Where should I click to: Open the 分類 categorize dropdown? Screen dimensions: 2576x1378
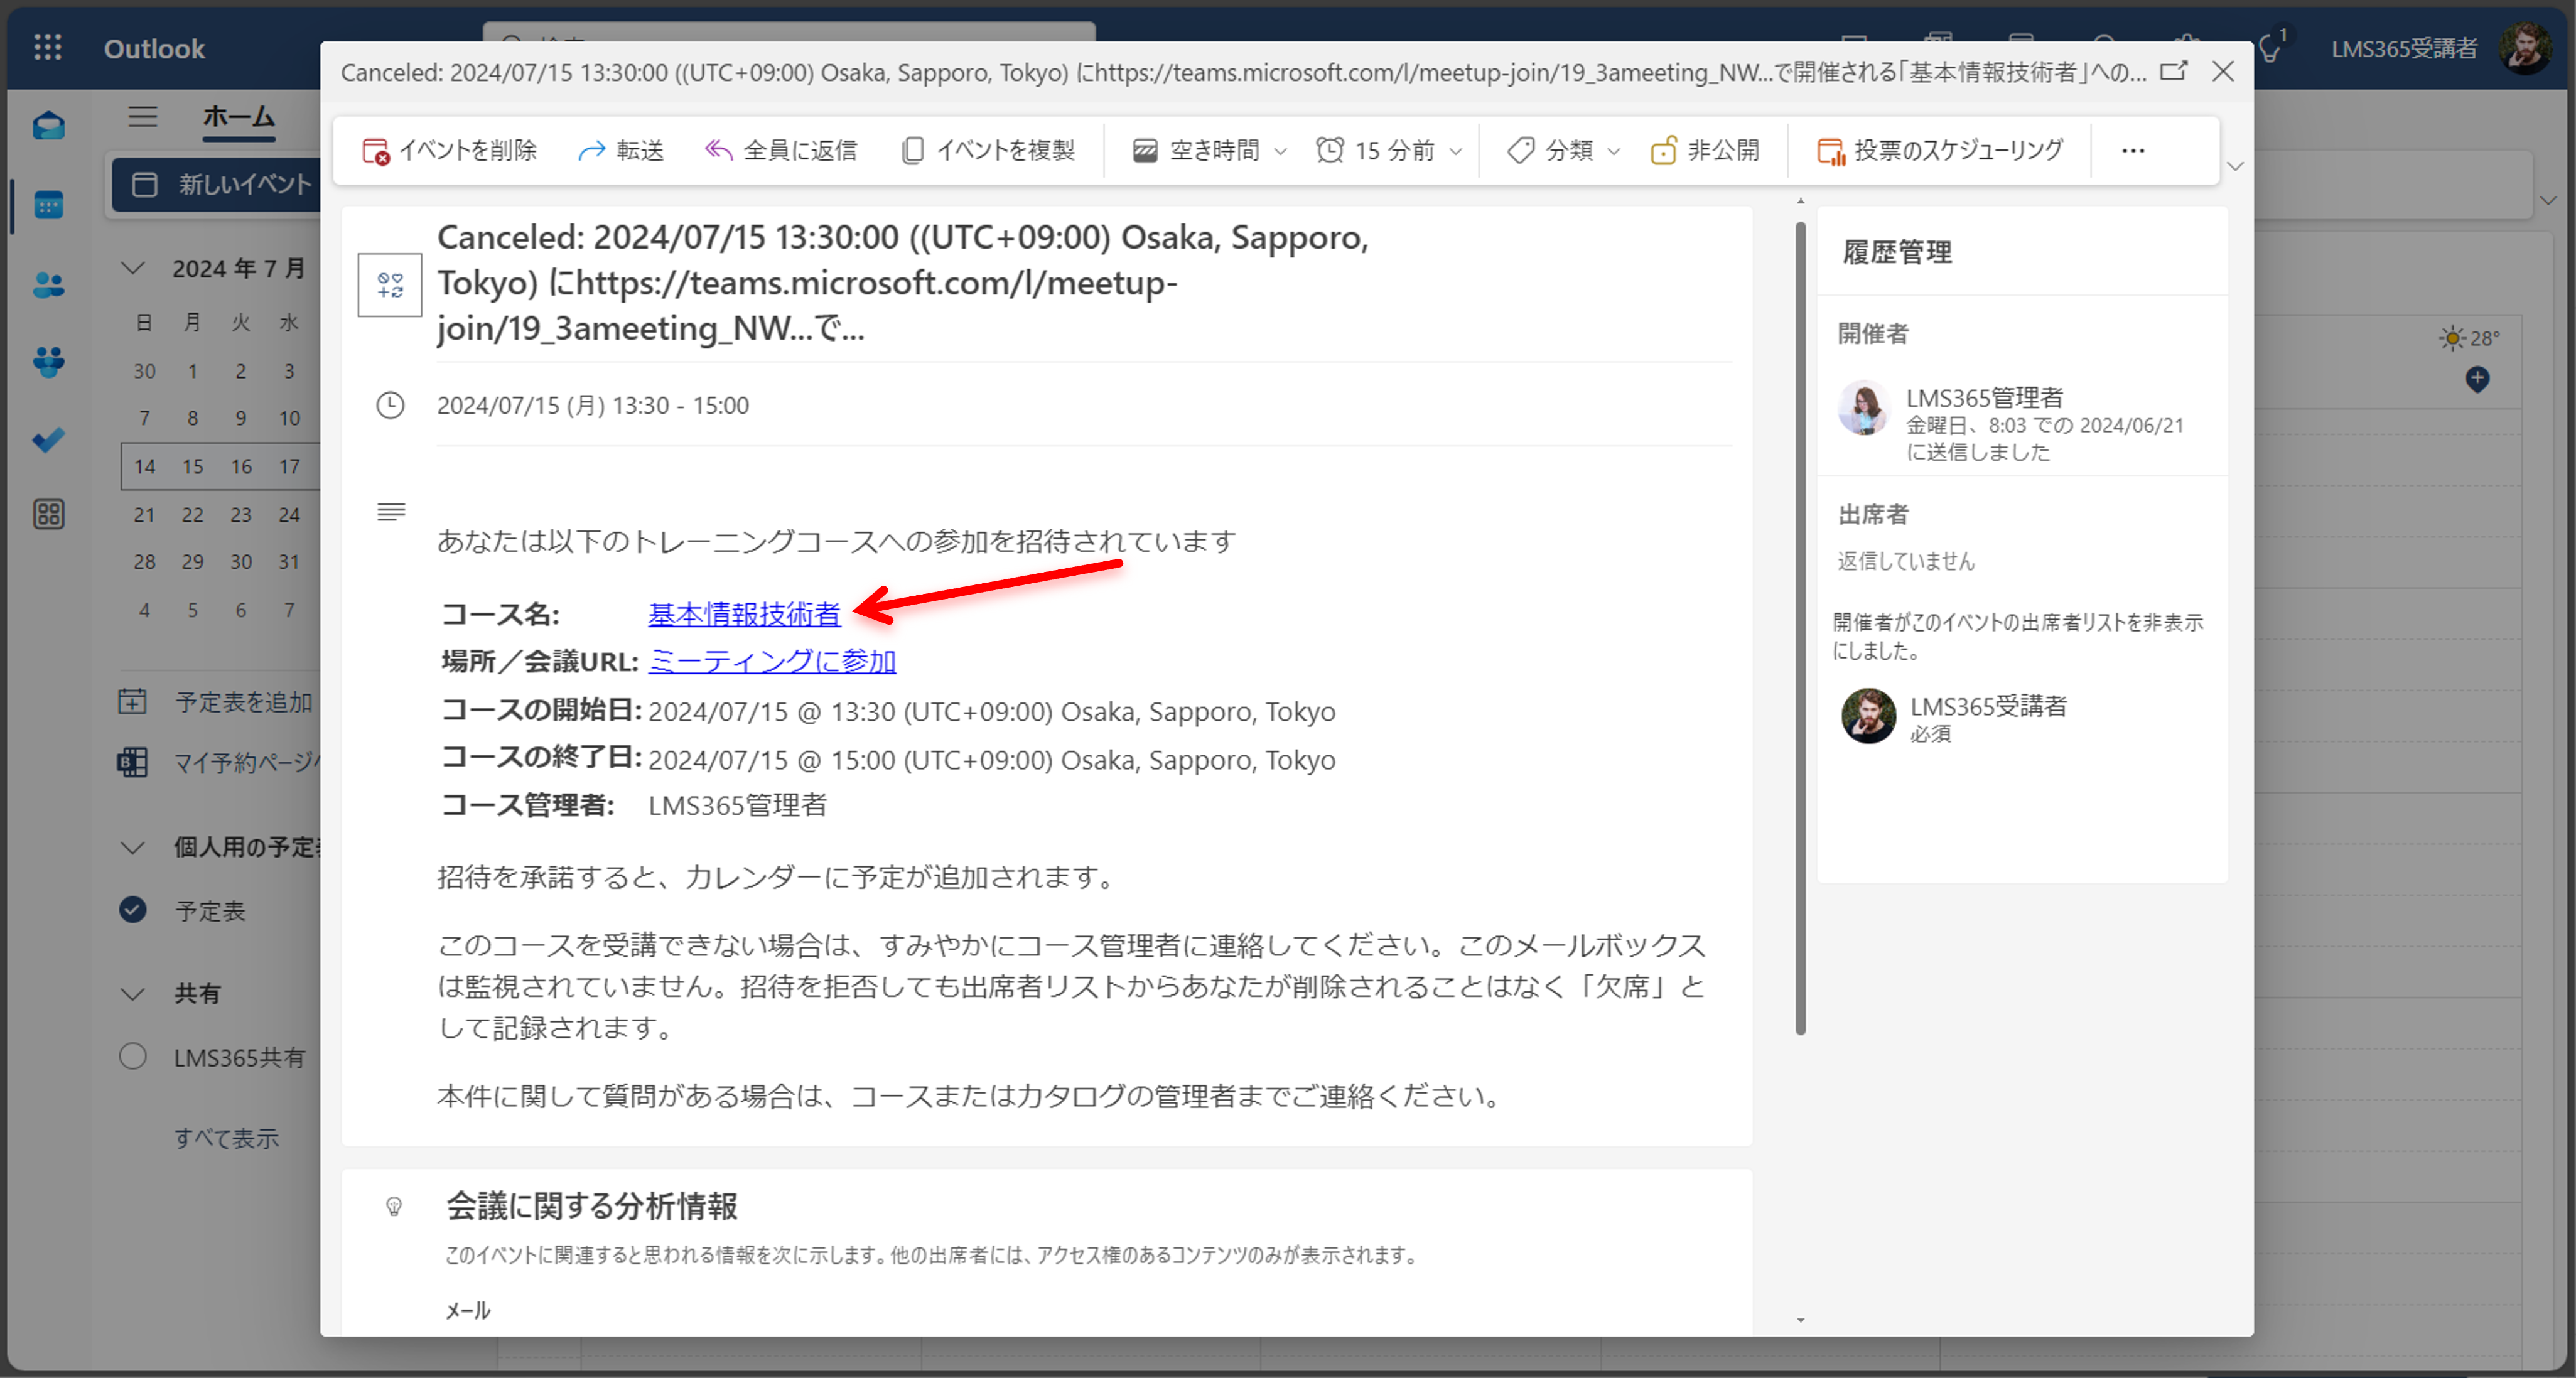pyautogui.click(x=1563, y=150)
